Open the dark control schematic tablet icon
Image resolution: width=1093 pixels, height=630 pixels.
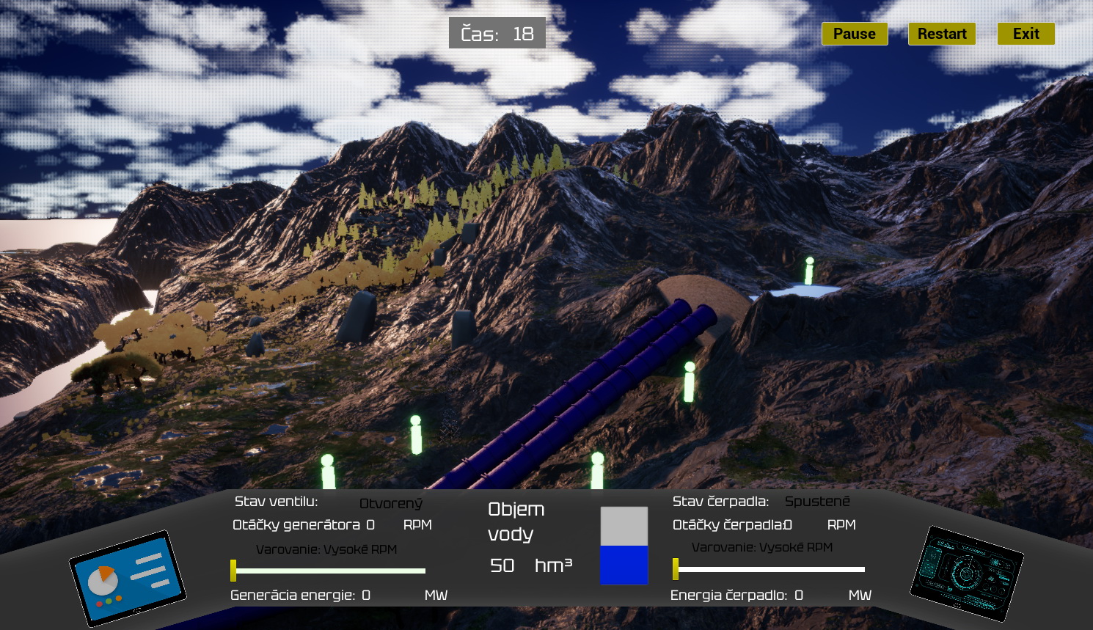pos(967,574)
